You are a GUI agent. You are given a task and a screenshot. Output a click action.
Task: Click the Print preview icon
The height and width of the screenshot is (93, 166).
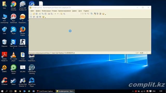[x=52, y=14]
